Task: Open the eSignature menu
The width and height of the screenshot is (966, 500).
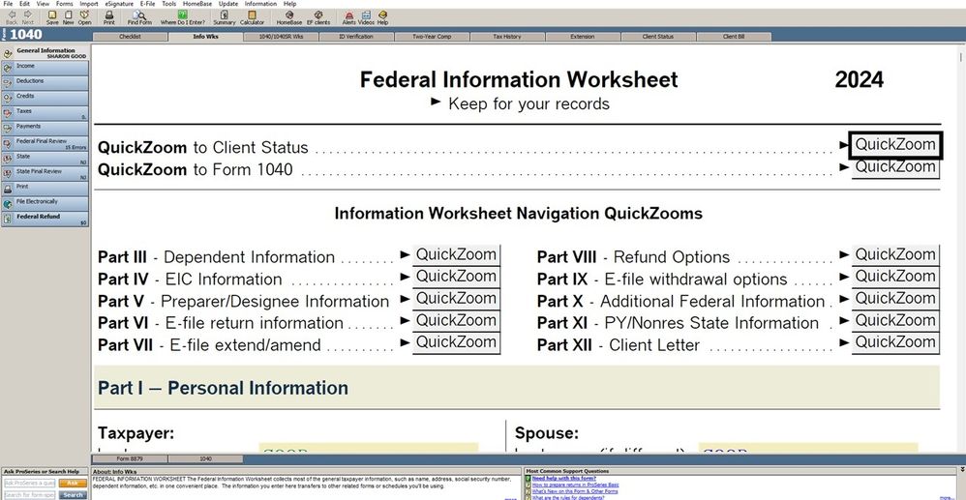Action: pos(119,4)
